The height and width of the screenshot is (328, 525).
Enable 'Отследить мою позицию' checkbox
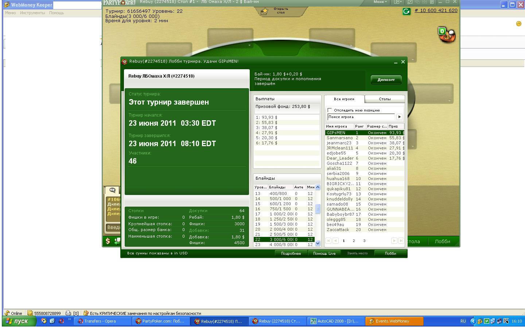pos(330,110)
